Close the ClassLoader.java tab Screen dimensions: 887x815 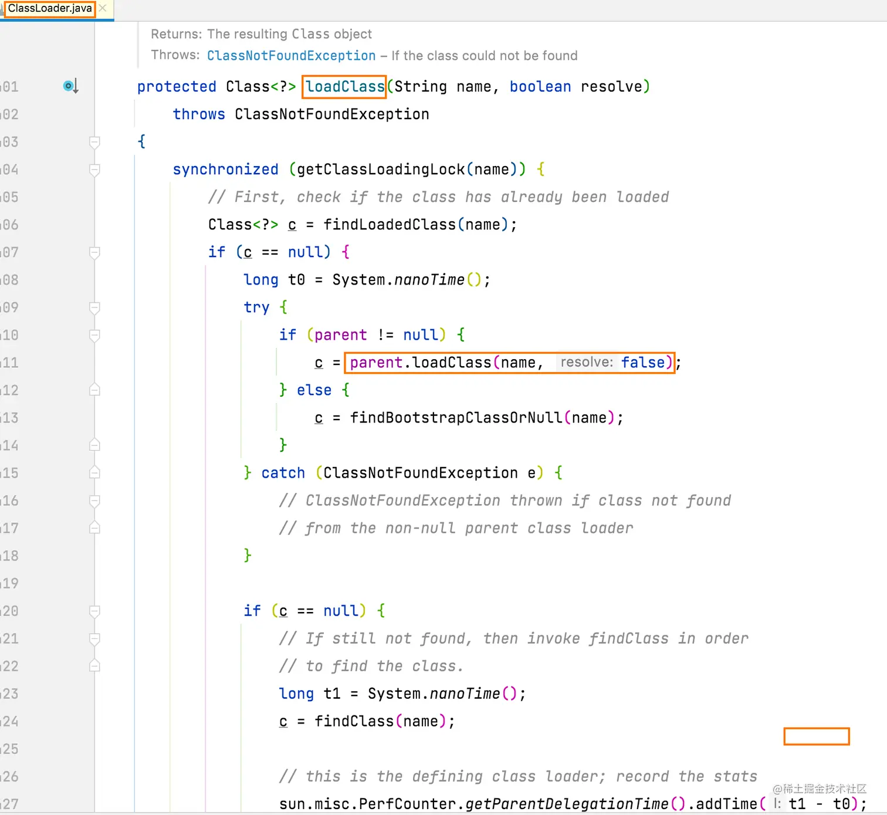point(103,8)
